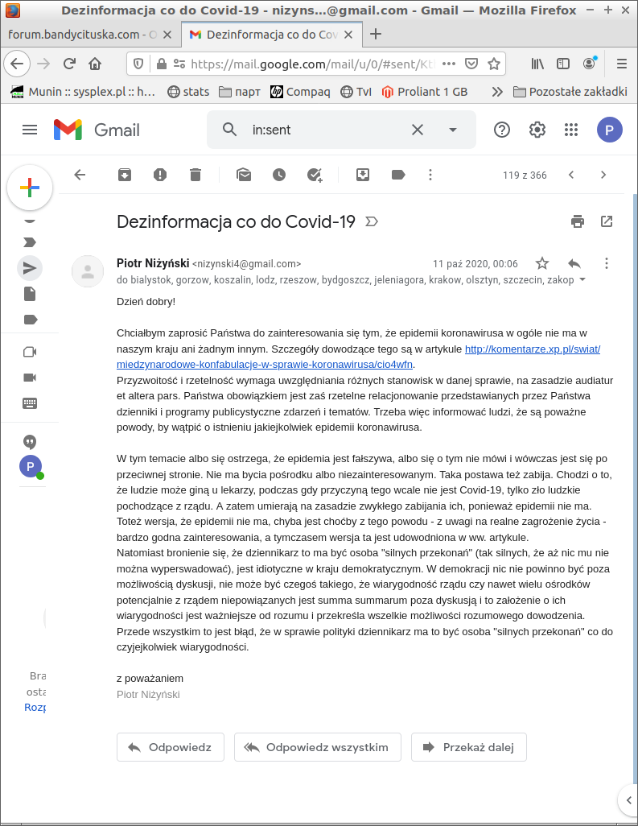Open the Compaq bookmark
The image size is (638, 826).
click(x=300, y=92)
